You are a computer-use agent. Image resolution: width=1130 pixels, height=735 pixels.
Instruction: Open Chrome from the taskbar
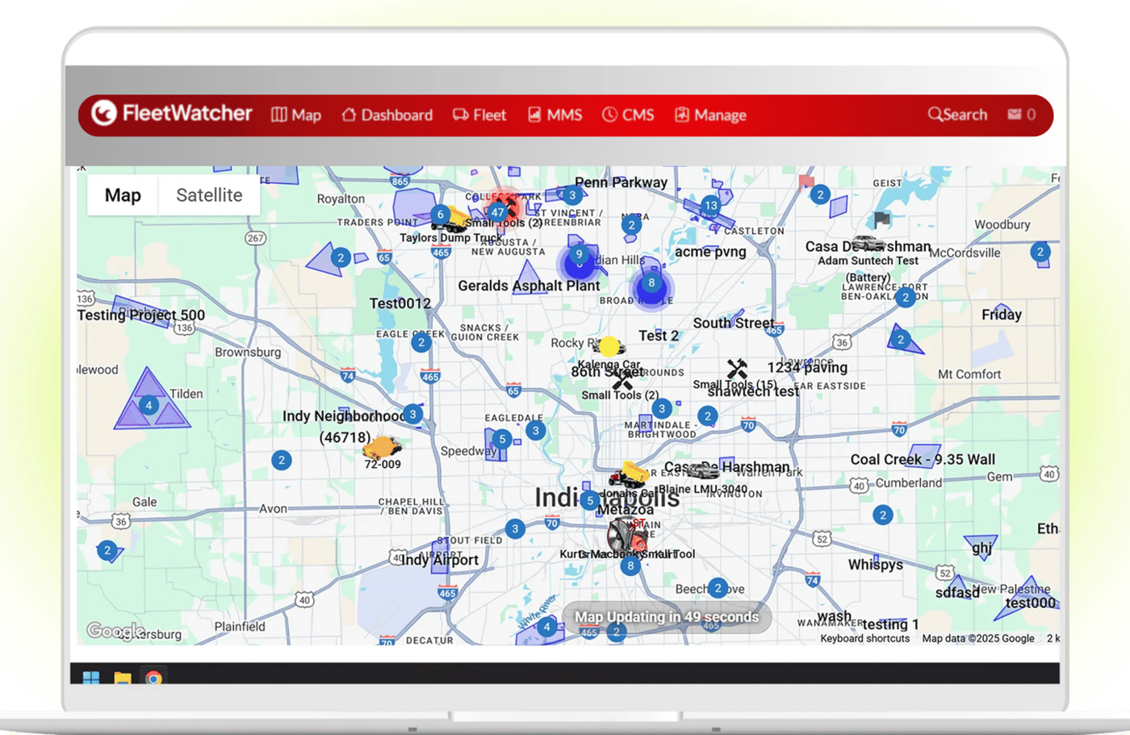click(153, 678)
